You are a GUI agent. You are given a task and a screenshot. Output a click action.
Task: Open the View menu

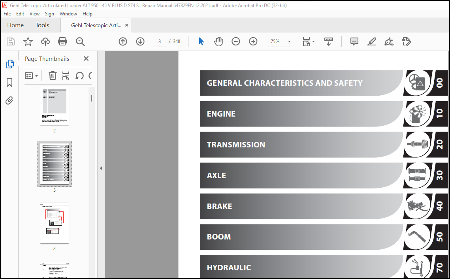34,14
